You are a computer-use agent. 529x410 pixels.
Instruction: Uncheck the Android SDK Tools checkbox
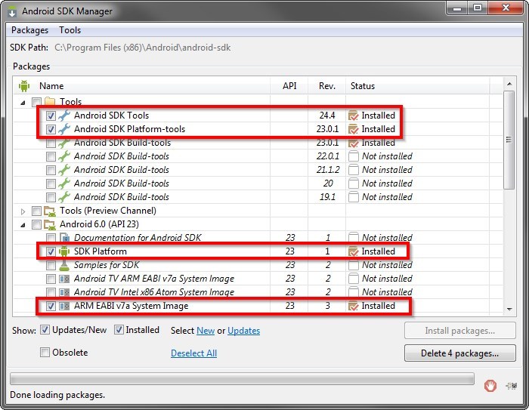(51, 116)
